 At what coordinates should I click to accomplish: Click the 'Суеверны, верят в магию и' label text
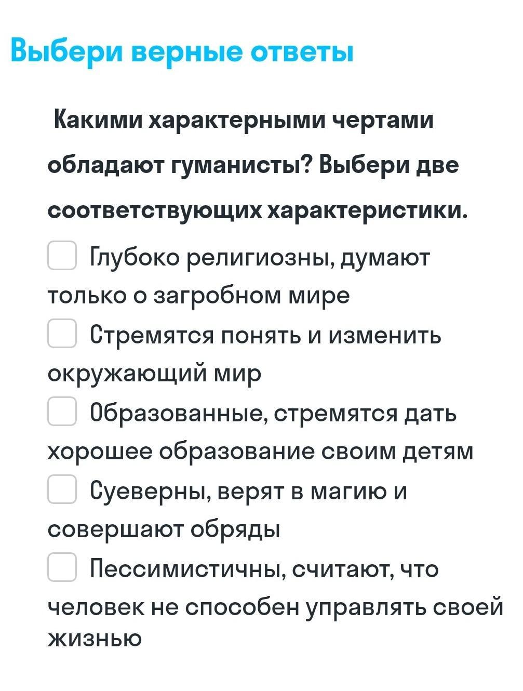[x=248, y=490]
